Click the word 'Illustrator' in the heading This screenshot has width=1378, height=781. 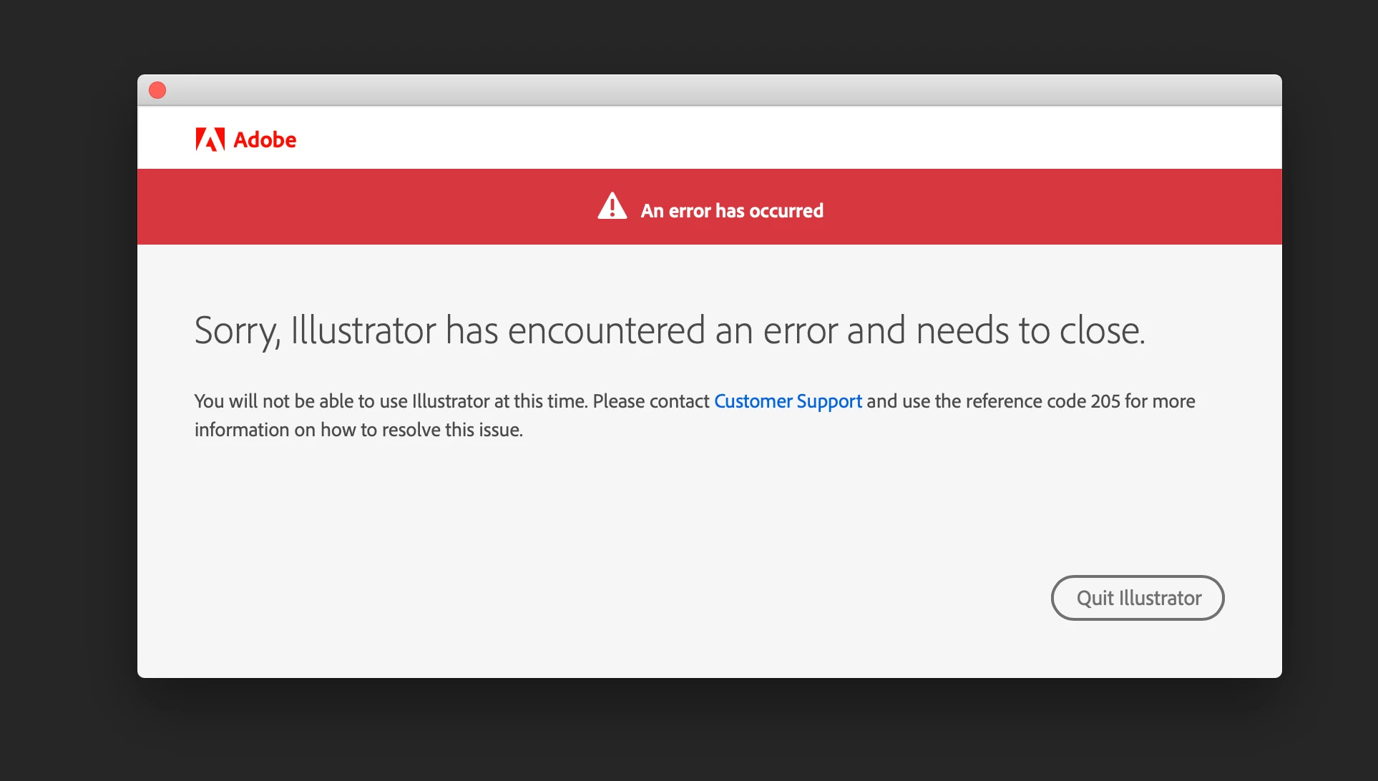pos(363,331)
